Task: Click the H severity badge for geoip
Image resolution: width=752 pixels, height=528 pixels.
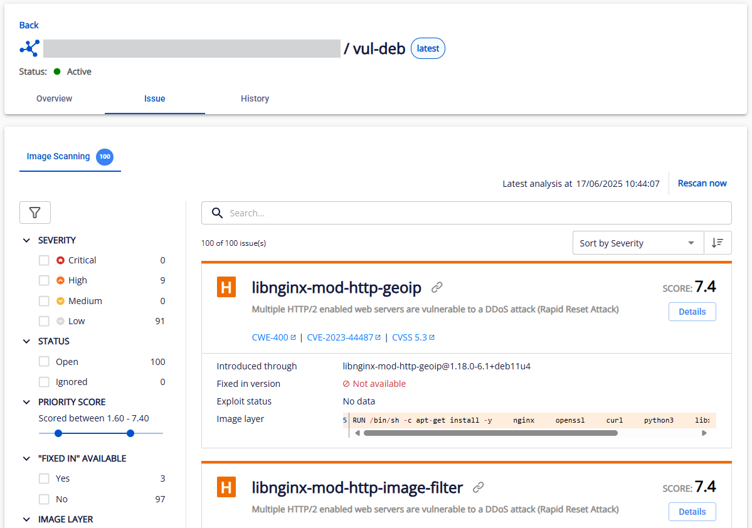Action: click(226, 287)
